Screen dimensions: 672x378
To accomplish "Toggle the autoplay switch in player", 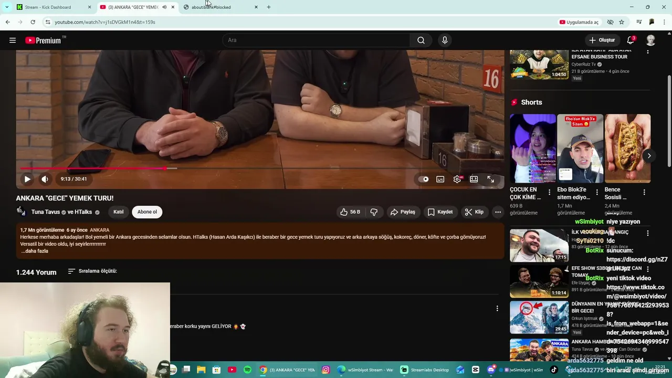I will pyautogui.click(x=425, y=179).
